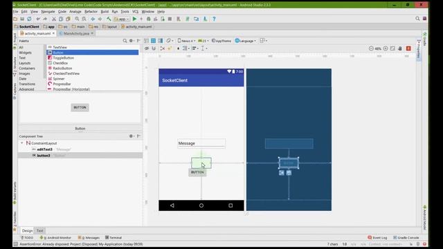Click the Stop square icon in toolbar
The width and height of the screenshot is (443, 249).
point(170,19)
